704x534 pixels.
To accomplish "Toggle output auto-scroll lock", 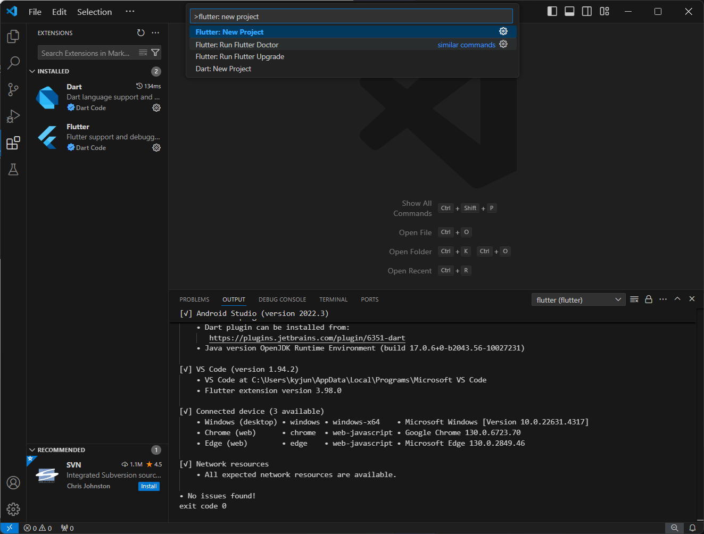I will [649, 299].
